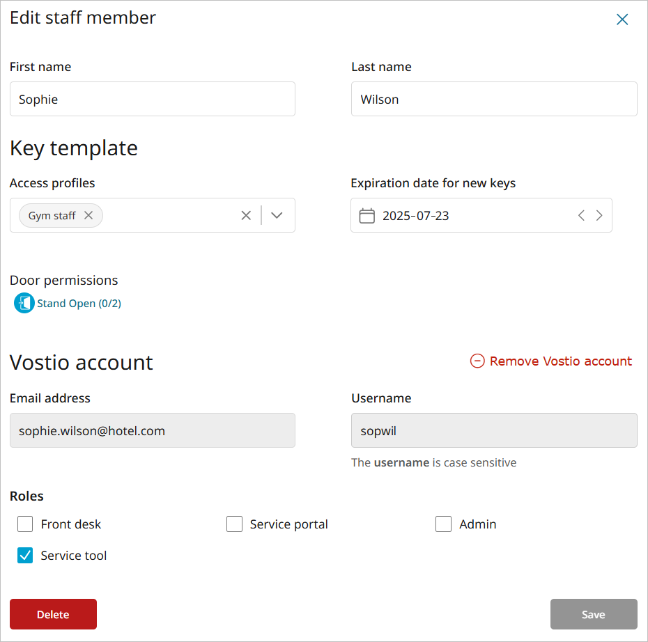The width and height of the screenshot is (648, 642).
Task: Focus the First name field
Action: (x=152, y=100)
